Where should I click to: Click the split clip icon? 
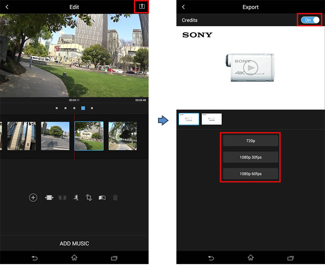(x=63, y=198)
